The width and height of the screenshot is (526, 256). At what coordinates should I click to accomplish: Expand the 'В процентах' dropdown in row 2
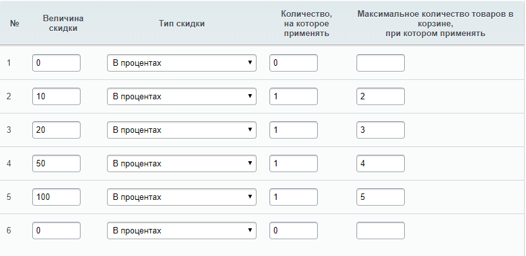tap(182, 97)
